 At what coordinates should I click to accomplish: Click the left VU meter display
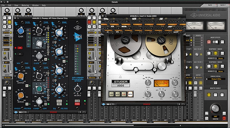[194, 26]
